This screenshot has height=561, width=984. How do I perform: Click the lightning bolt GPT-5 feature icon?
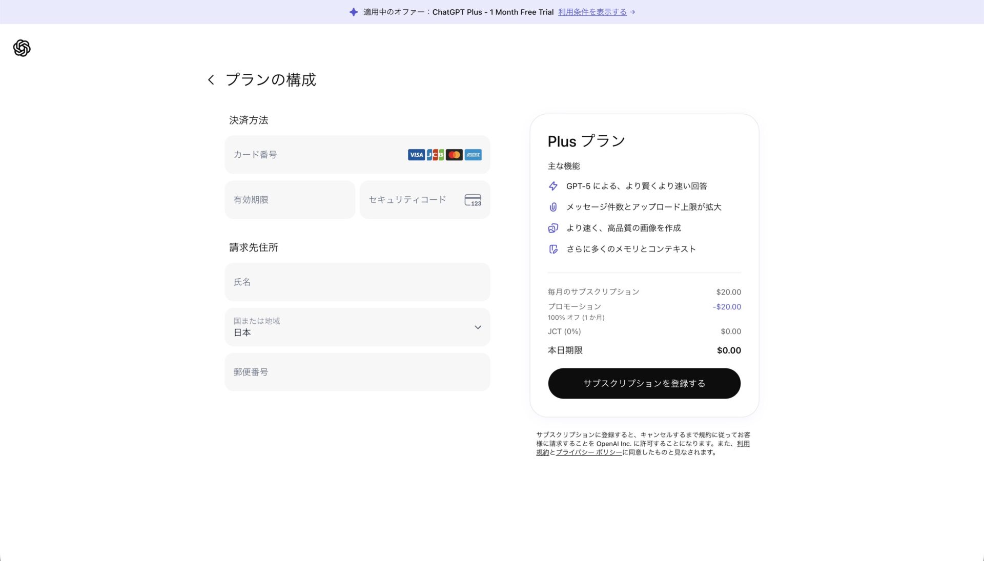coord(553,186)
